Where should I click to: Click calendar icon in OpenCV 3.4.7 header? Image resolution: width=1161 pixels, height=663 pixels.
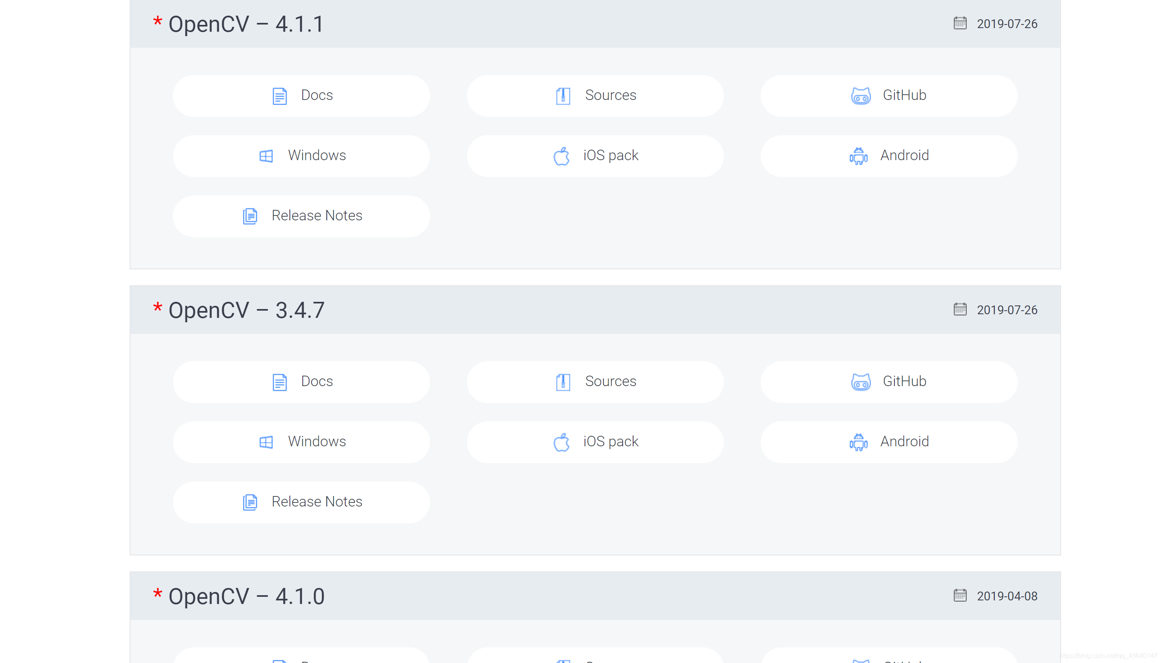click(x=960, y=309)
